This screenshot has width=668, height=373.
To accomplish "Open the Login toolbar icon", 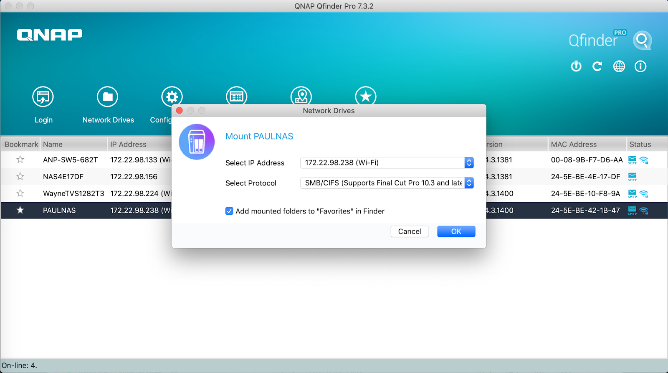I will [x=43, y=97].
